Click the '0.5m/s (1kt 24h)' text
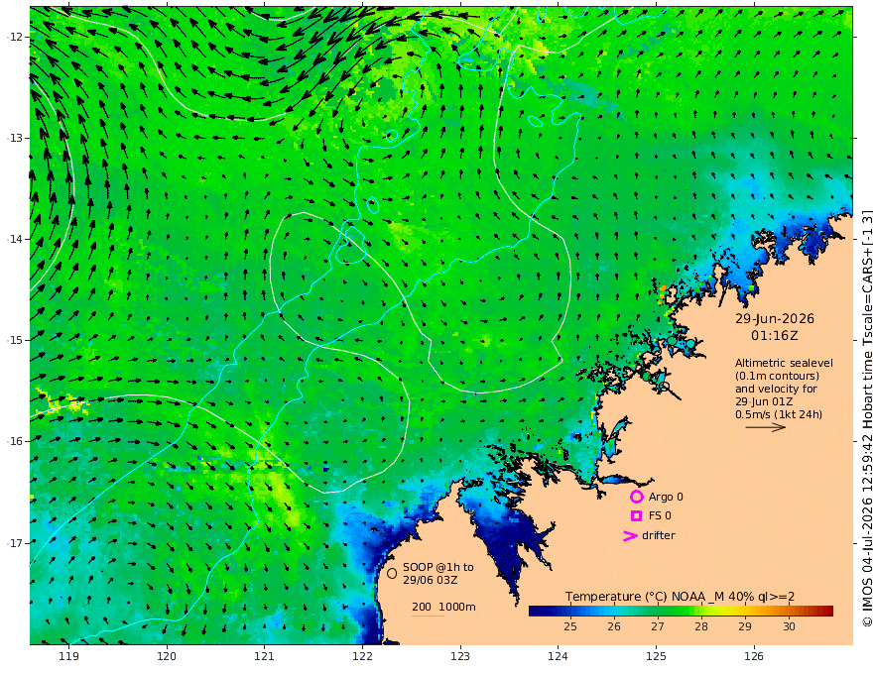Viewport: 873px width, 674px height. click(779, 414)
